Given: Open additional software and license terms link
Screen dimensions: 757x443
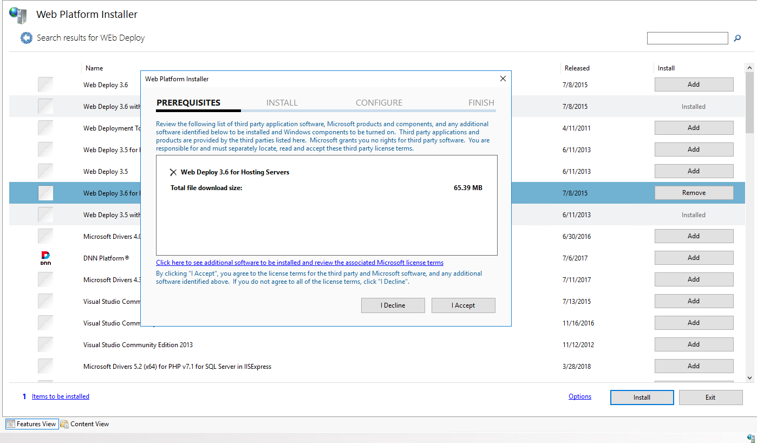Looking at the screenshot, I should coord(299,263).
